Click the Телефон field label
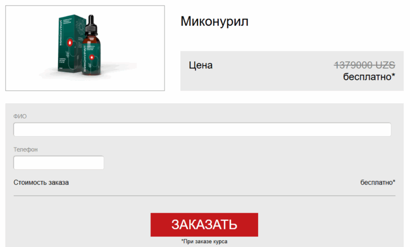The height and width of the screenshot is (247, 410). (26, 150)
